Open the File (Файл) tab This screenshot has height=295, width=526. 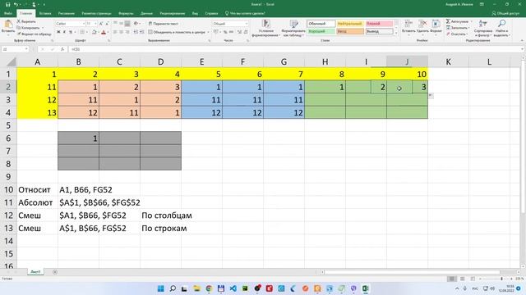pos(8,13)
